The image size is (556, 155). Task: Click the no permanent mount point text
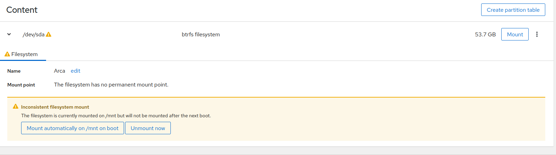[x=111, y=85]
